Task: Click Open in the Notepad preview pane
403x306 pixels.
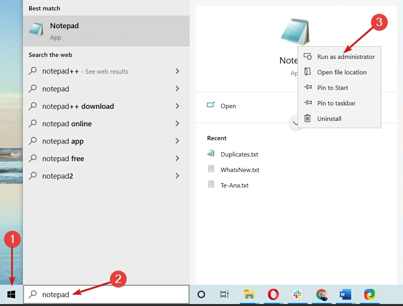Action: pyautogui.click(x=228, y=106)
